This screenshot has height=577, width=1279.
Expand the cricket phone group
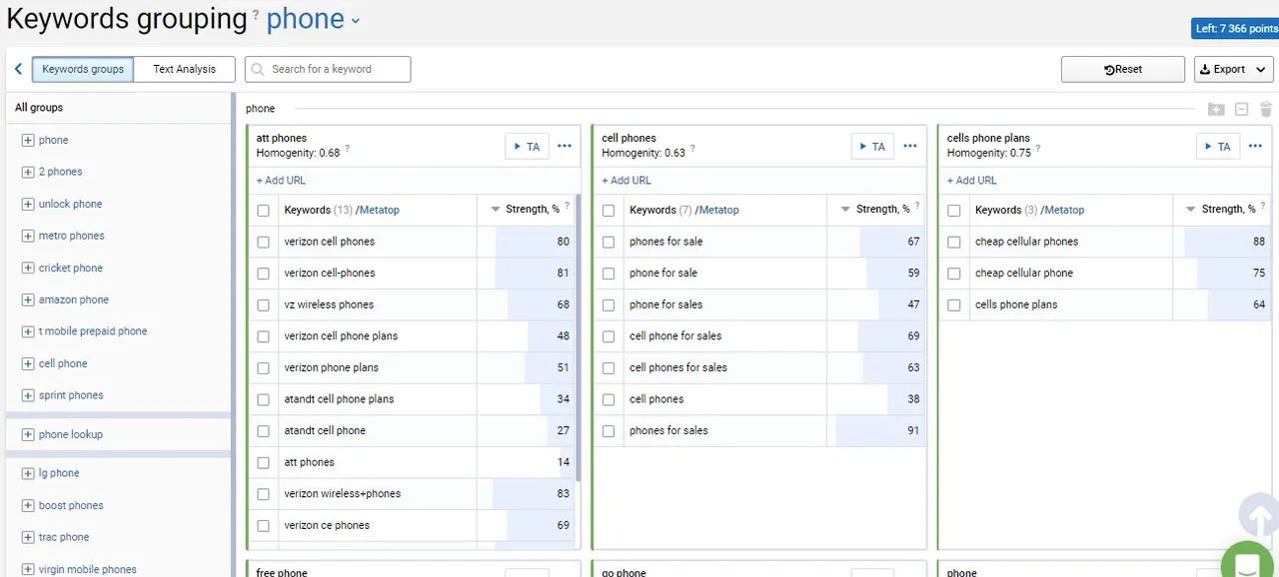28,268
